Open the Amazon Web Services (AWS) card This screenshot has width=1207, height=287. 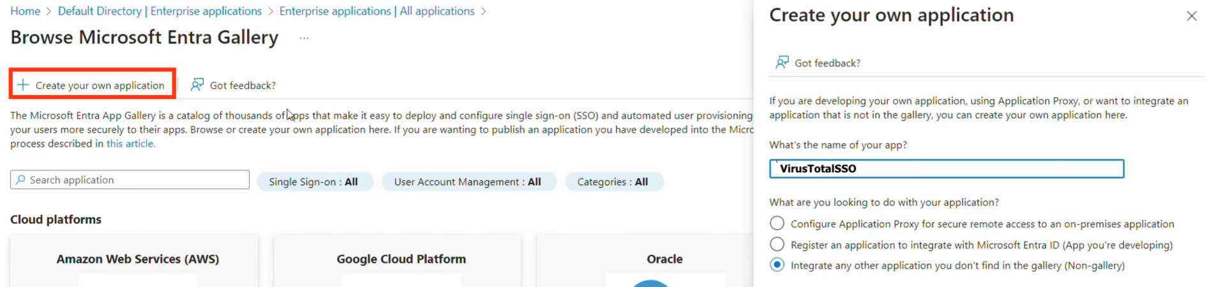click(x=134, y=260)
